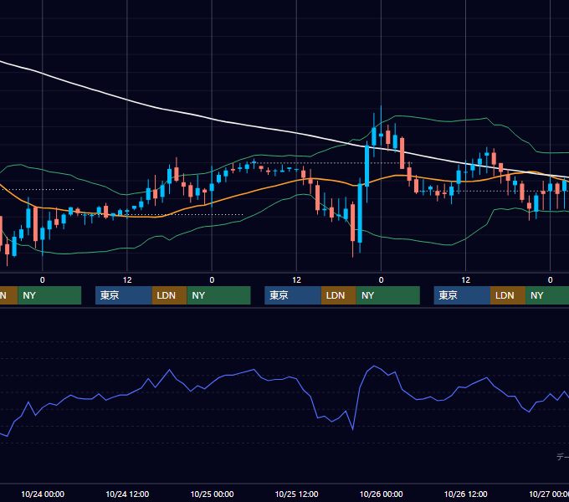Click the 10/25 00:00 date label
The width and height of the screenshot is (569, 502).
tap(212, 494)
